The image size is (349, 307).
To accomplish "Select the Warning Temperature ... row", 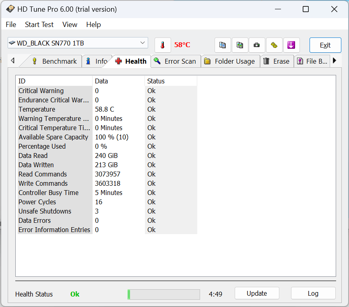I will click(x=107, y=118).
